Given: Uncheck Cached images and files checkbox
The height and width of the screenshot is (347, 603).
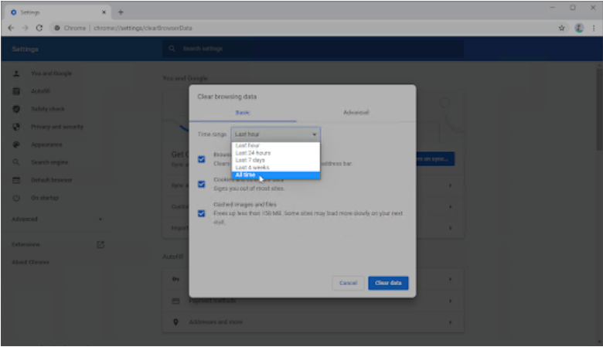Looking at the screenshot, I should [201, 213].
